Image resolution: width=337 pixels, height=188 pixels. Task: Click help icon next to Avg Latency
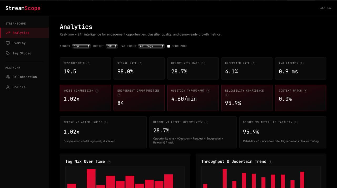point(302,63)
